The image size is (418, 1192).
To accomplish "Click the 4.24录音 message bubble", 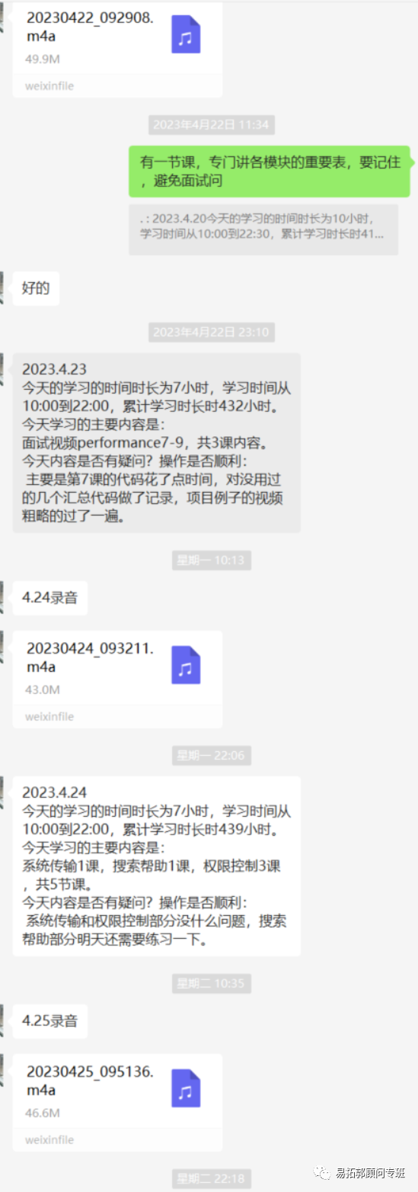I will point(50,598).
